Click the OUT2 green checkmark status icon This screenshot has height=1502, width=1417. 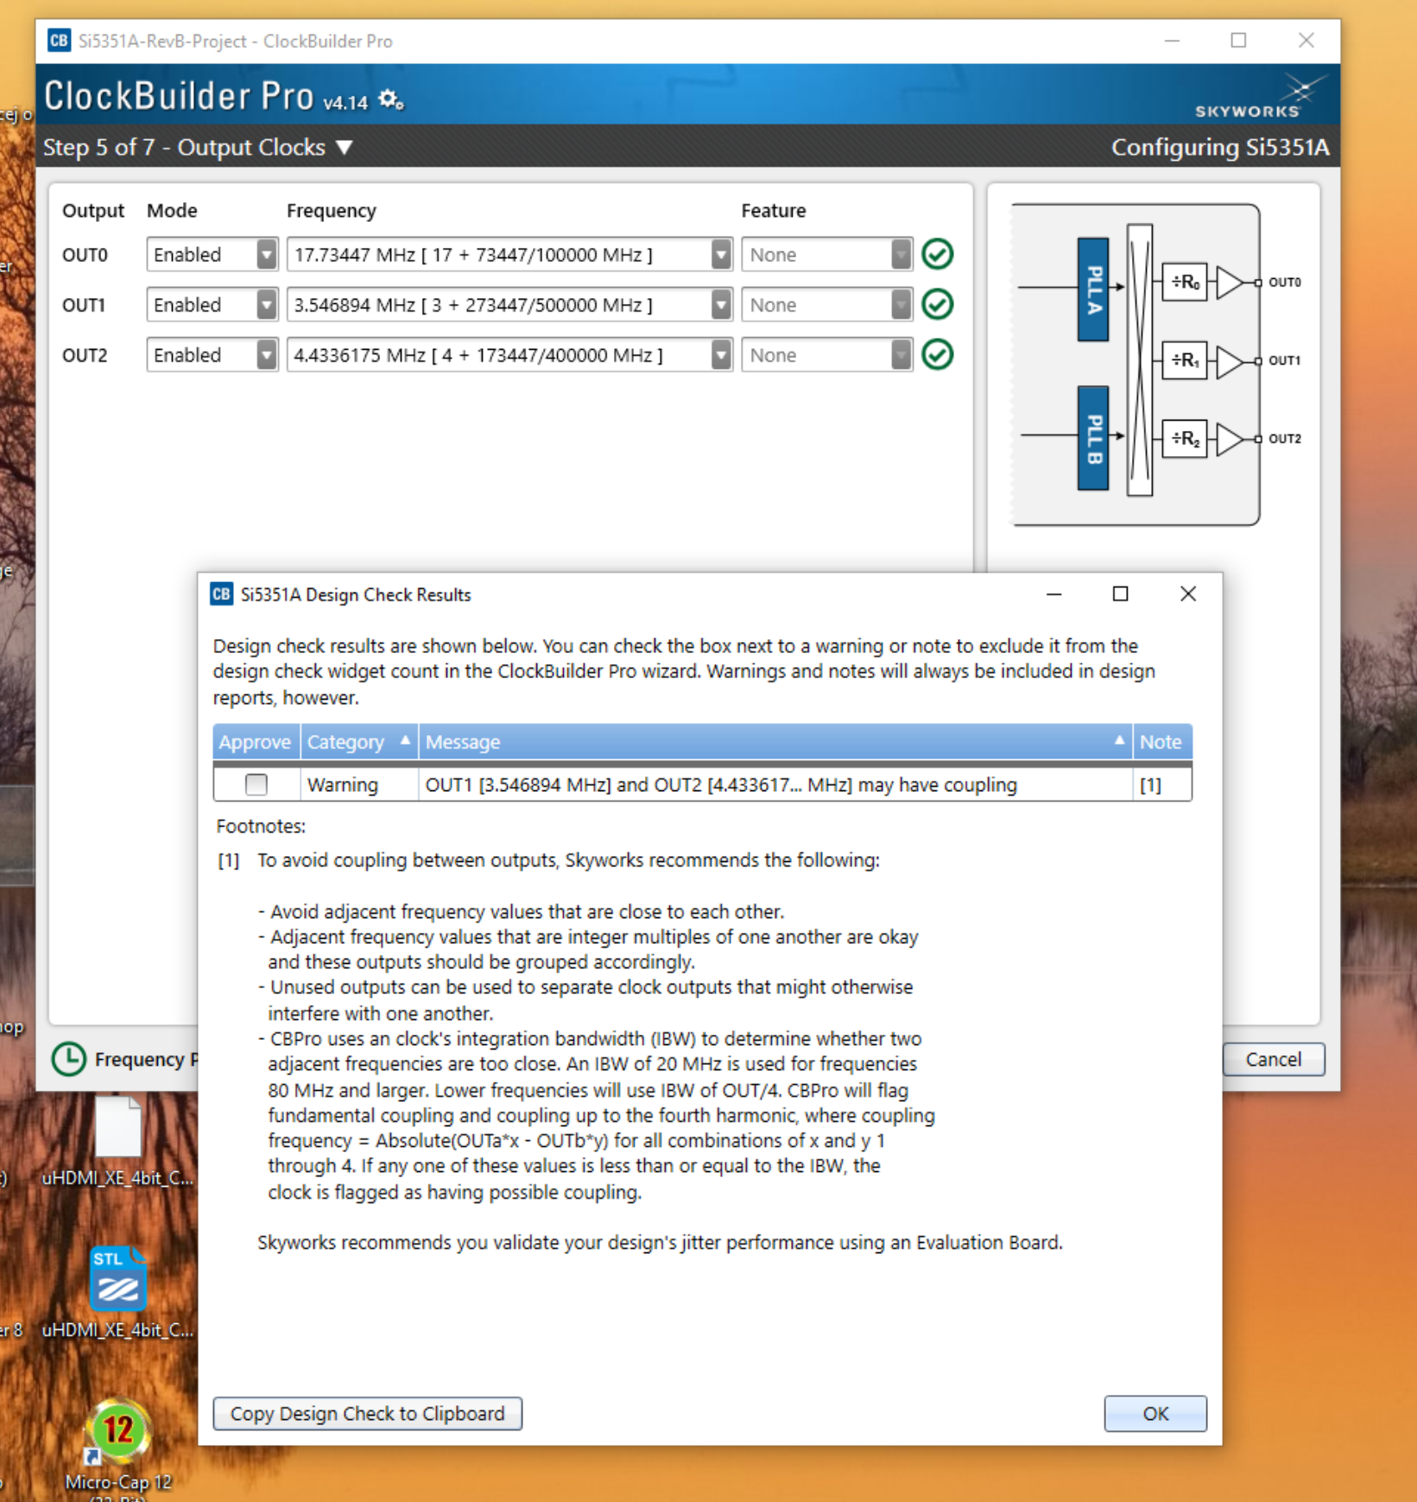(x=937, y=355)
